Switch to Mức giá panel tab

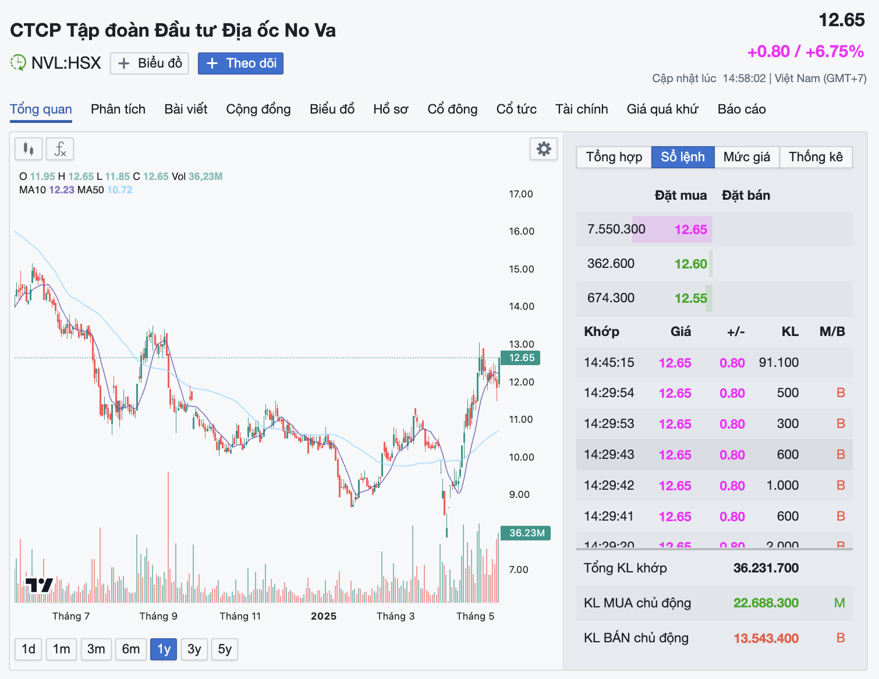747,157
